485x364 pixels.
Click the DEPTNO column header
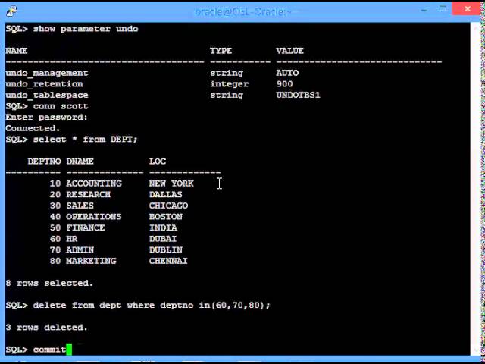pyautogui.click(x=44, y=162)
